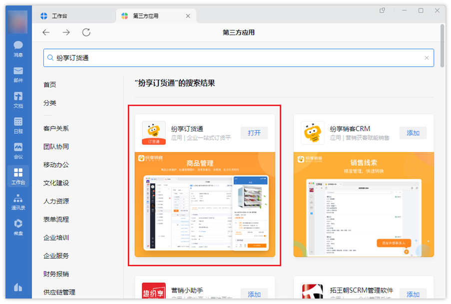Go forward with the right arrow
Image resolution: width=451 pixels, height=304 pixels.
pyautogui.click(x=66, y=32)
